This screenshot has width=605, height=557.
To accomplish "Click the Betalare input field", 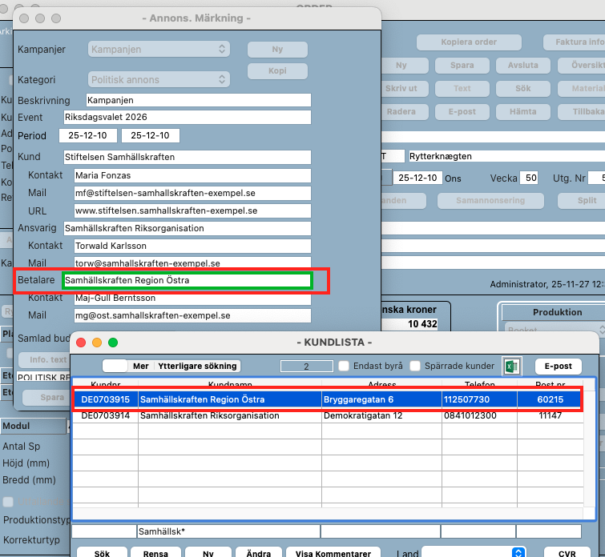I will [x=188, y=280].
